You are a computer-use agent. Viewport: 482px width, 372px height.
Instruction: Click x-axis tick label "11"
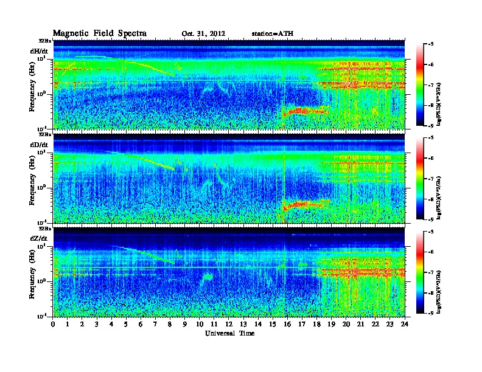point(214,324)
